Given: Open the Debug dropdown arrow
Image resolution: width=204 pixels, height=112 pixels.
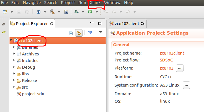Looking at the screenshot, I should [83, 12].
